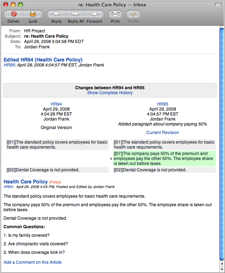Screen dimensions: 225x273
Task: Click the 'Current Revision' link
Action: point(163,133)
